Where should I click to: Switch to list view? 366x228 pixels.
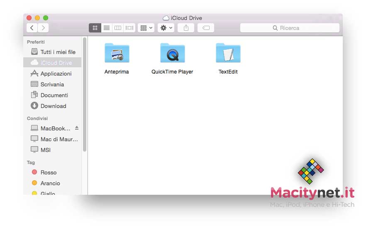[106, 28]
